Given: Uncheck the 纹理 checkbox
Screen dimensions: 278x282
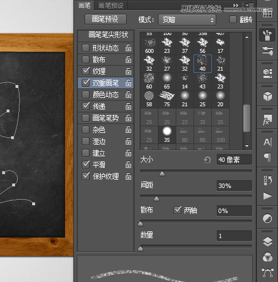Looking at the screenshot, I should 86,71.
